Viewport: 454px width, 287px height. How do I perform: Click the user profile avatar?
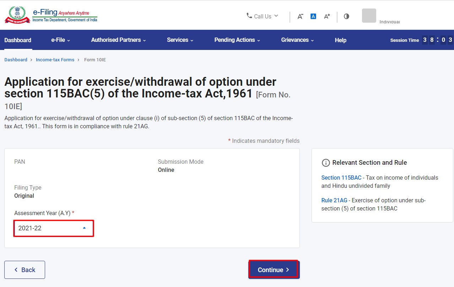[x=369, y=16]
